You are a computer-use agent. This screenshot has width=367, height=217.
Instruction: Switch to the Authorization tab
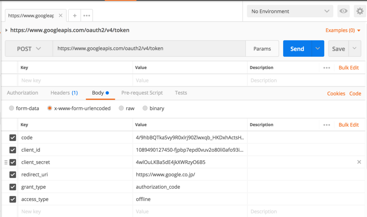(x=23, y=93)
